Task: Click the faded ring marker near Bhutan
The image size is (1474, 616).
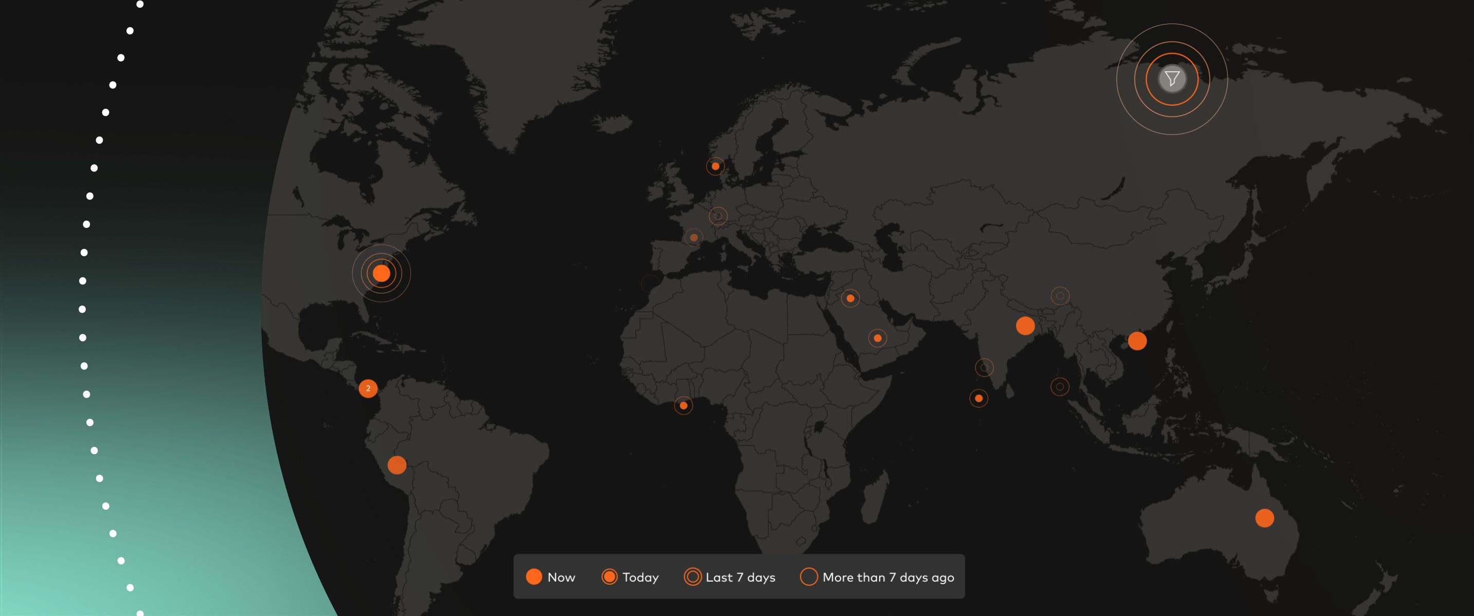Action: pos(1060,296)
